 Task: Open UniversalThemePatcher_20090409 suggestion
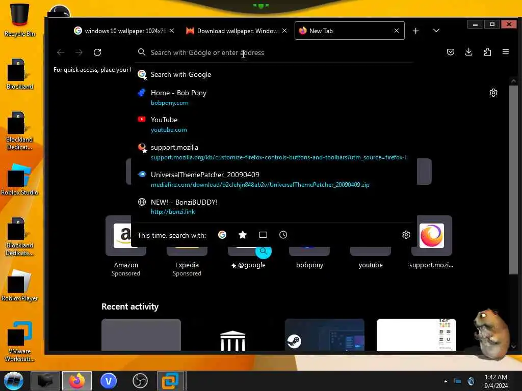pos(275,179)
